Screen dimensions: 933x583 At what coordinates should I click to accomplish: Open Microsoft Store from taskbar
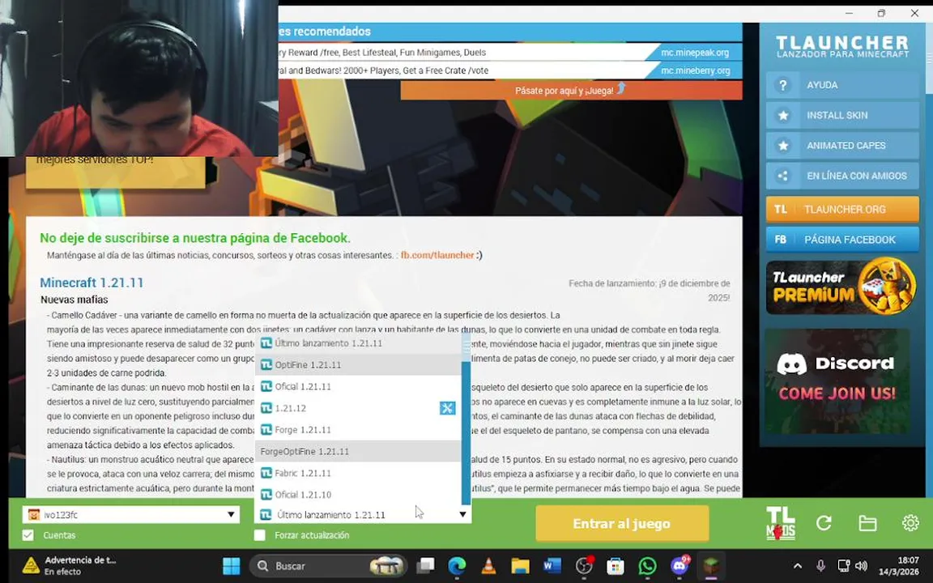pyautogui.click(x=616, y=566)
